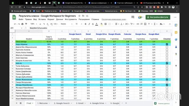The image size is (189, 106).
Task: Click the Настройки Доступа share button
Action: coord(158,17)
